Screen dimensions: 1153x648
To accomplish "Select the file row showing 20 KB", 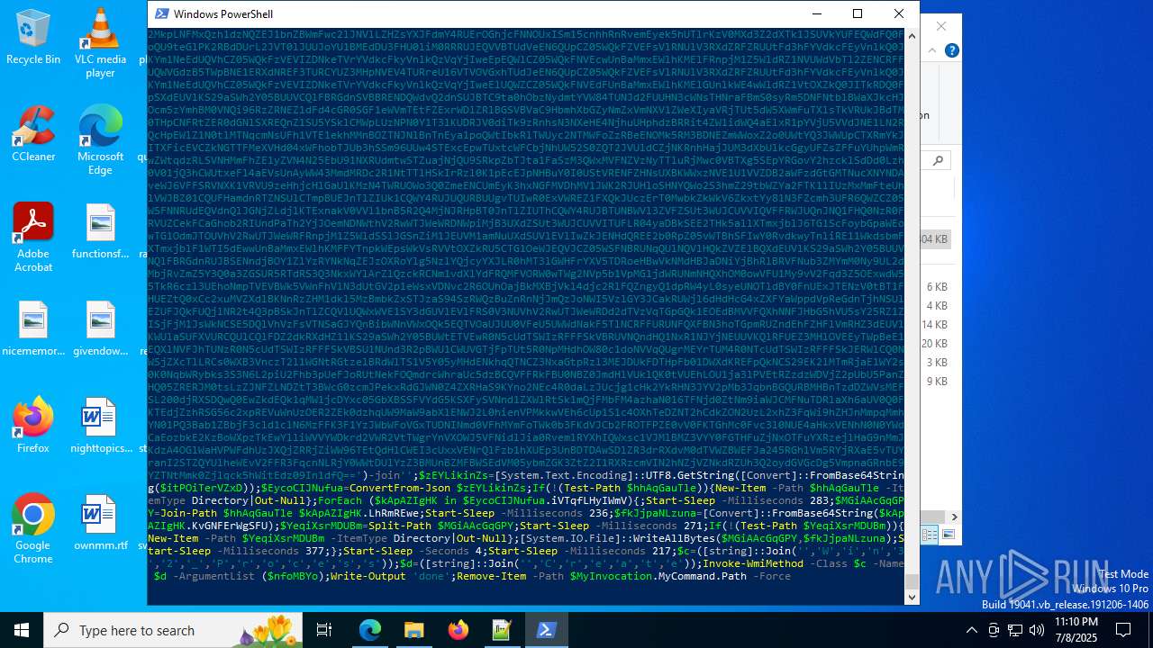I will (937, 343).
